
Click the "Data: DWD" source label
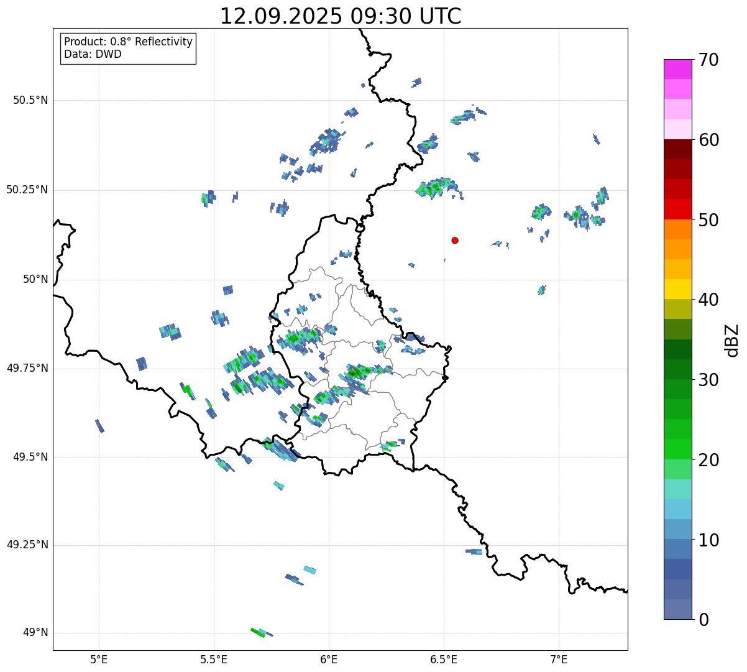(x=93, y=54)
